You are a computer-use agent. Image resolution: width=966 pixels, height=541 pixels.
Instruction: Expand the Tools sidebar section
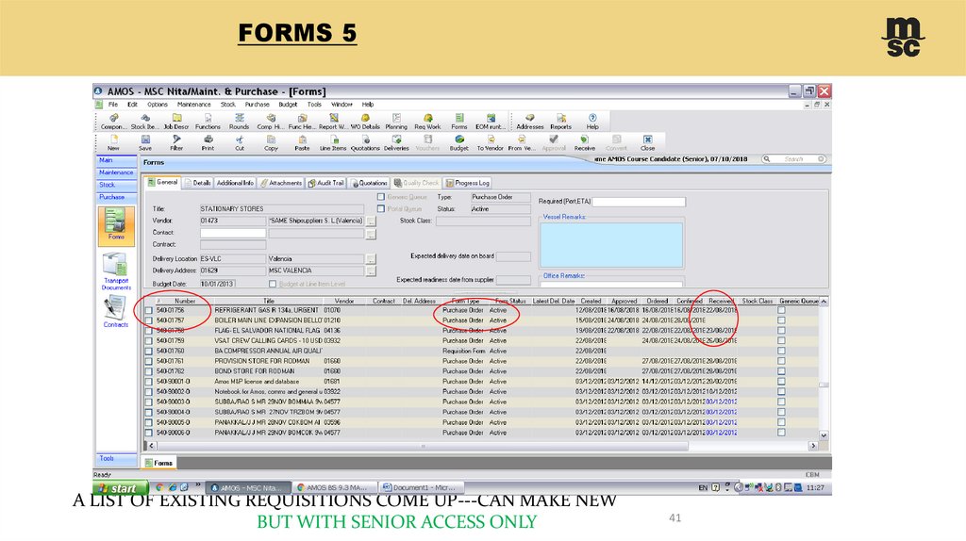[116, 458]
